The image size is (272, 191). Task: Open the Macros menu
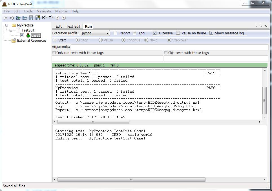(x=61, y=11)
